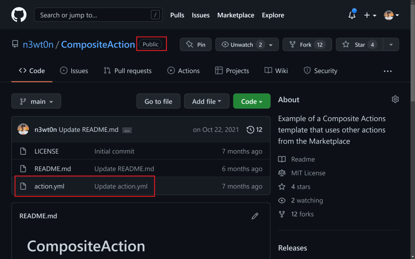Open the notifications bell

(x=352, y=15)
